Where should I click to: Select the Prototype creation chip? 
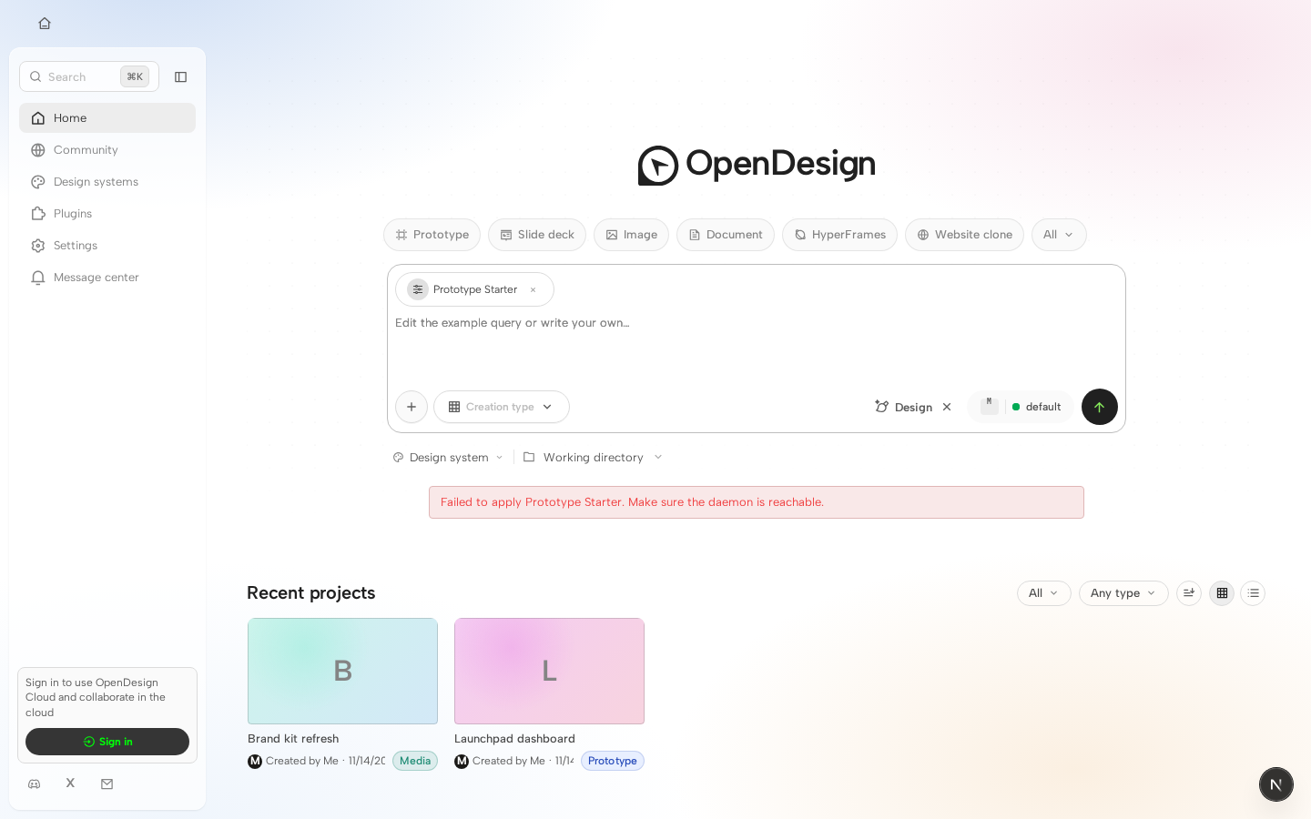(432, 235)
